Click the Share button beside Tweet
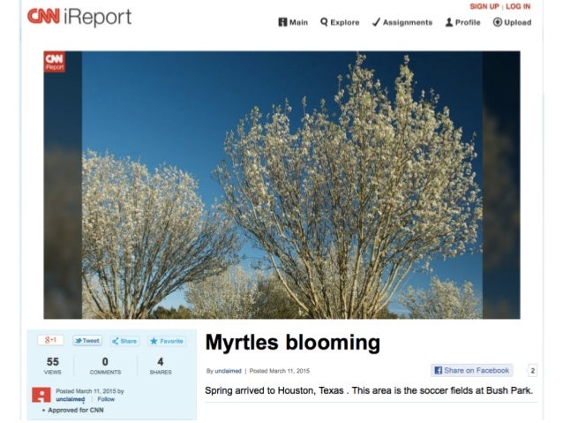Screen dimensions: 563x423 coord(124,341)
